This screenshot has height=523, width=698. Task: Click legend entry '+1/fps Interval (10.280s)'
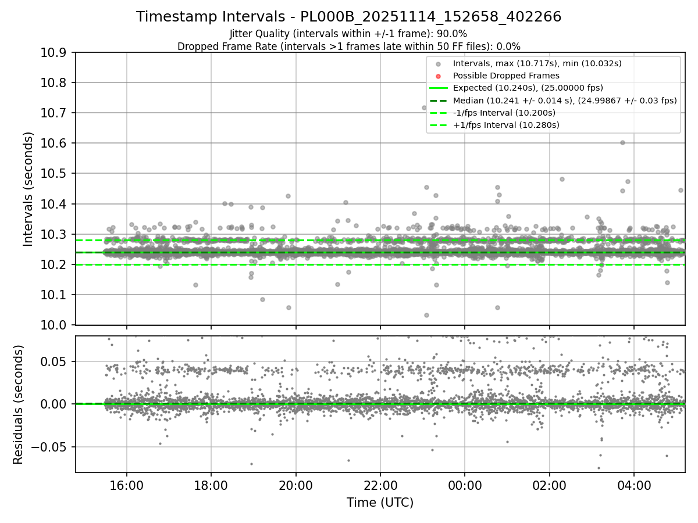[505, 125]
